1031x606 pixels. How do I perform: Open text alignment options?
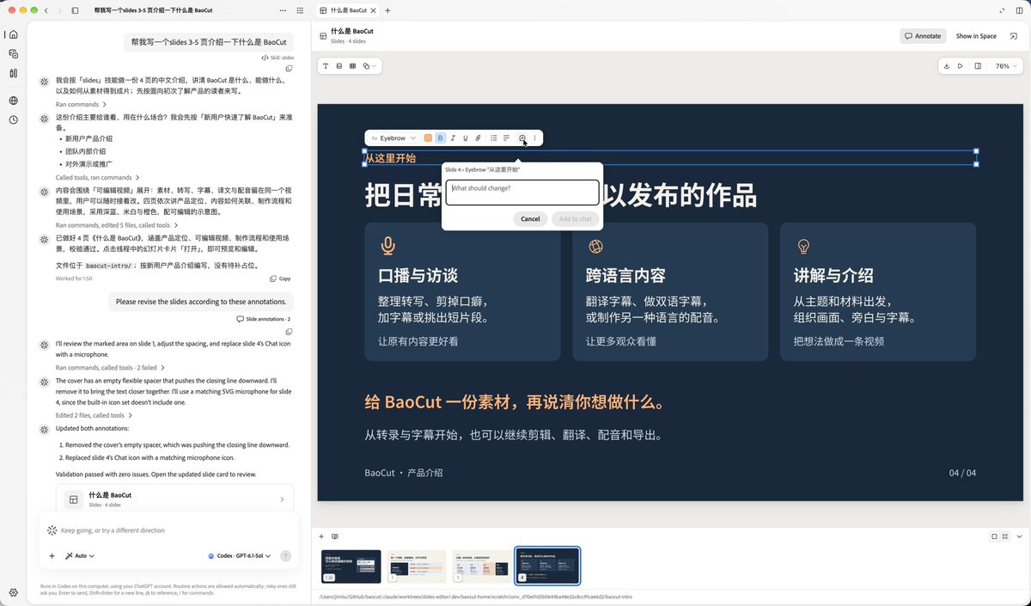(506, 138)
